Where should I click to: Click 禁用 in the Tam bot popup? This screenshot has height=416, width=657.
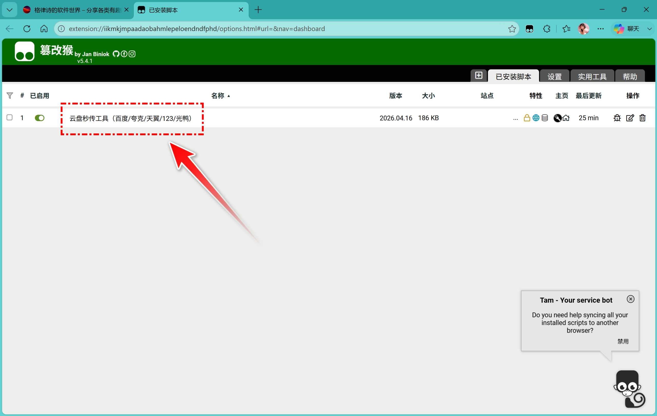tap(623, 341)
